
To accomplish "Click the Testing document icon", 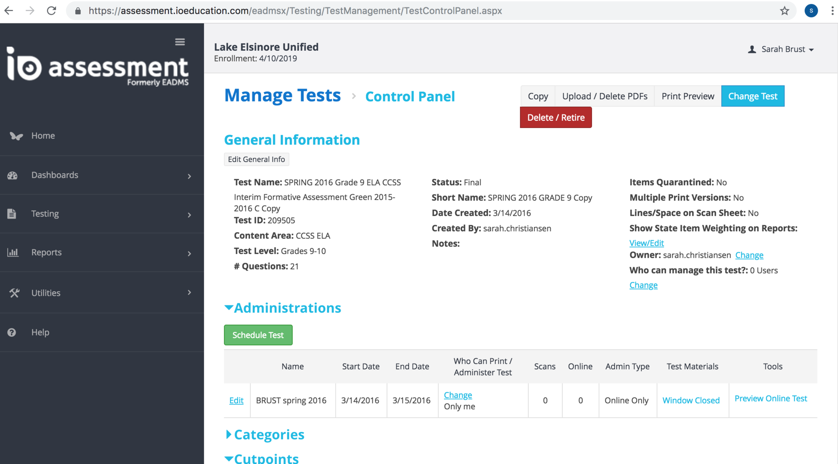I will coord(12,214).
